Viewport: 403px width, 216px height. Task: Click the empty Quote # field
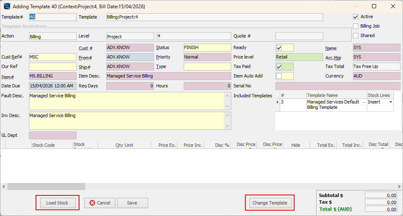pos(299,36)
